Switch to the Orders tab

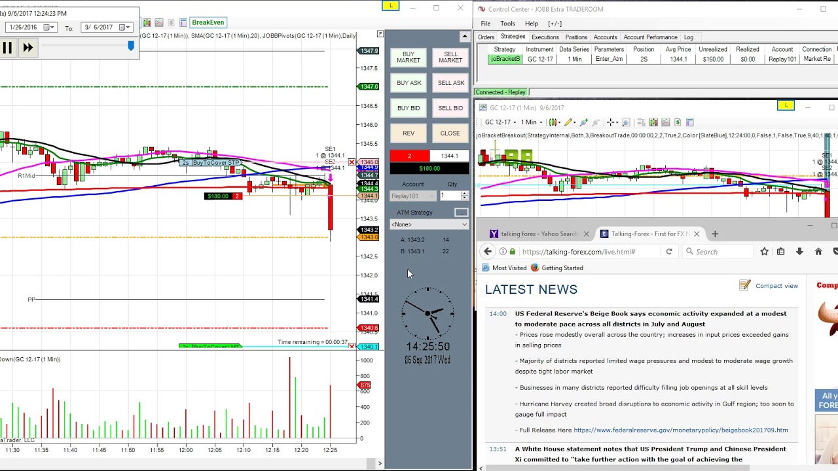(486, 37)
